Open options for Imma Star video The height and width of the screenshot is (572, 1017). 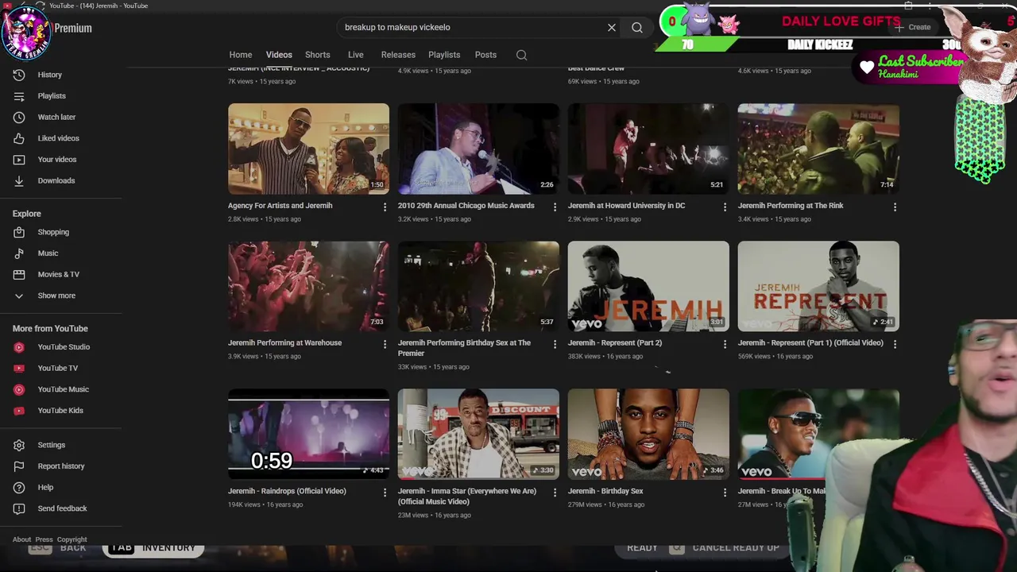click(555, 493)
